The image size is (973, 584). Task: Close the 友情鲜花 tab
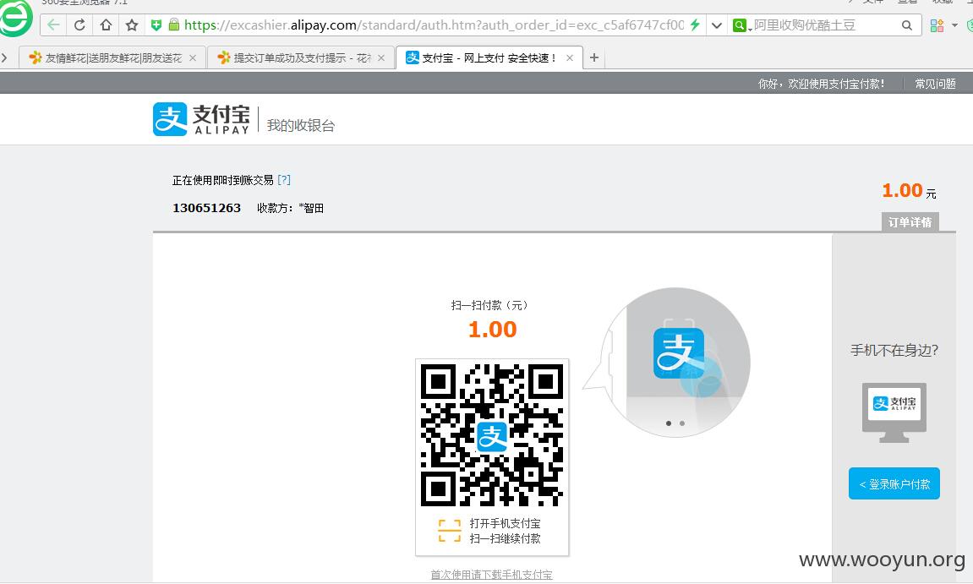pyautogui.click(x=193, y=57)
